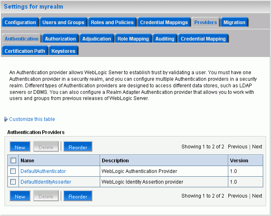Click the Authentication Providers table title
Screen dimensions: 271x216
[36, 132]
